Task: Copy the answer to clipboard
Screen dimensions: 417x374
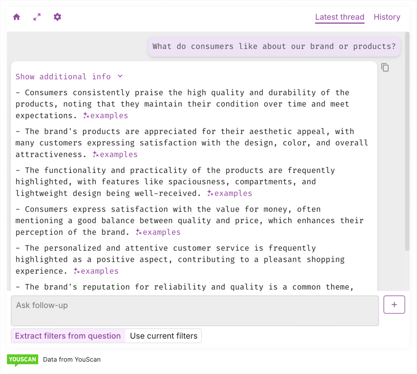Action: pos(385,68)
